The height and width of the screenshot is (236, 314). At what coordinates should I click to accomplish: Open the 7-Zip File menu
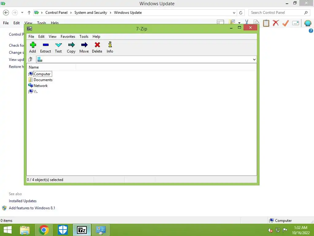[31, 37]
